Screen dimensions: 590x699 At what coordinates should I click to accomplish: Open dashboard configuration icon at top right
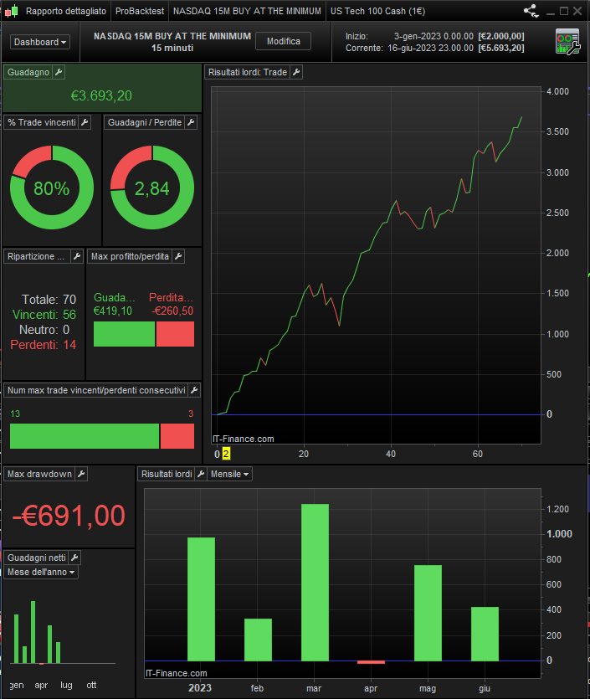tap(567, 42)
